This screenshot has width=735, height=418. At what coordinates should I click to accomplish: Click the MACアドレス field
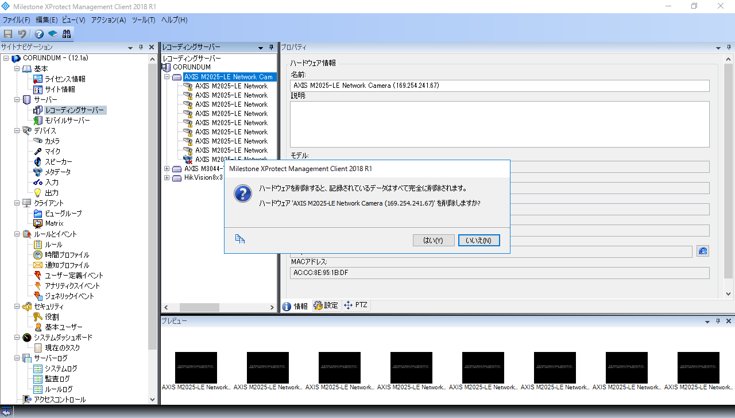pyautogui.click(x=500, y=273)
